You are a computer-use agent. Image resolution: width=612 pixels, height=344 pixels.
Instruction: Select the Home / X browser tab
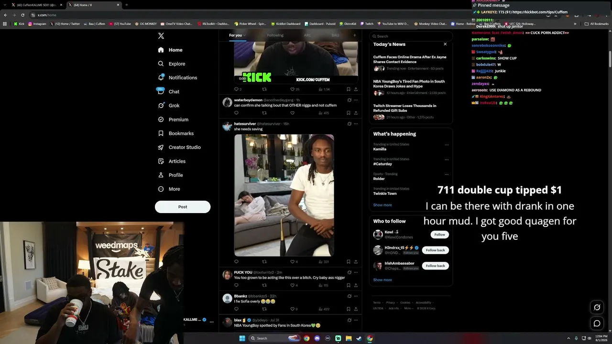coord(94,5)
